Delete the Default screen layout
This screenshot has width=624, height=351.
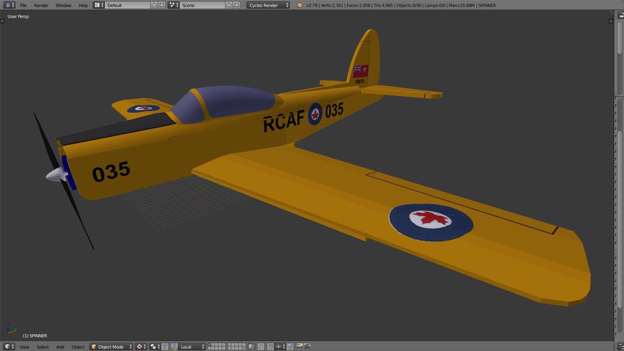[162, 5]
